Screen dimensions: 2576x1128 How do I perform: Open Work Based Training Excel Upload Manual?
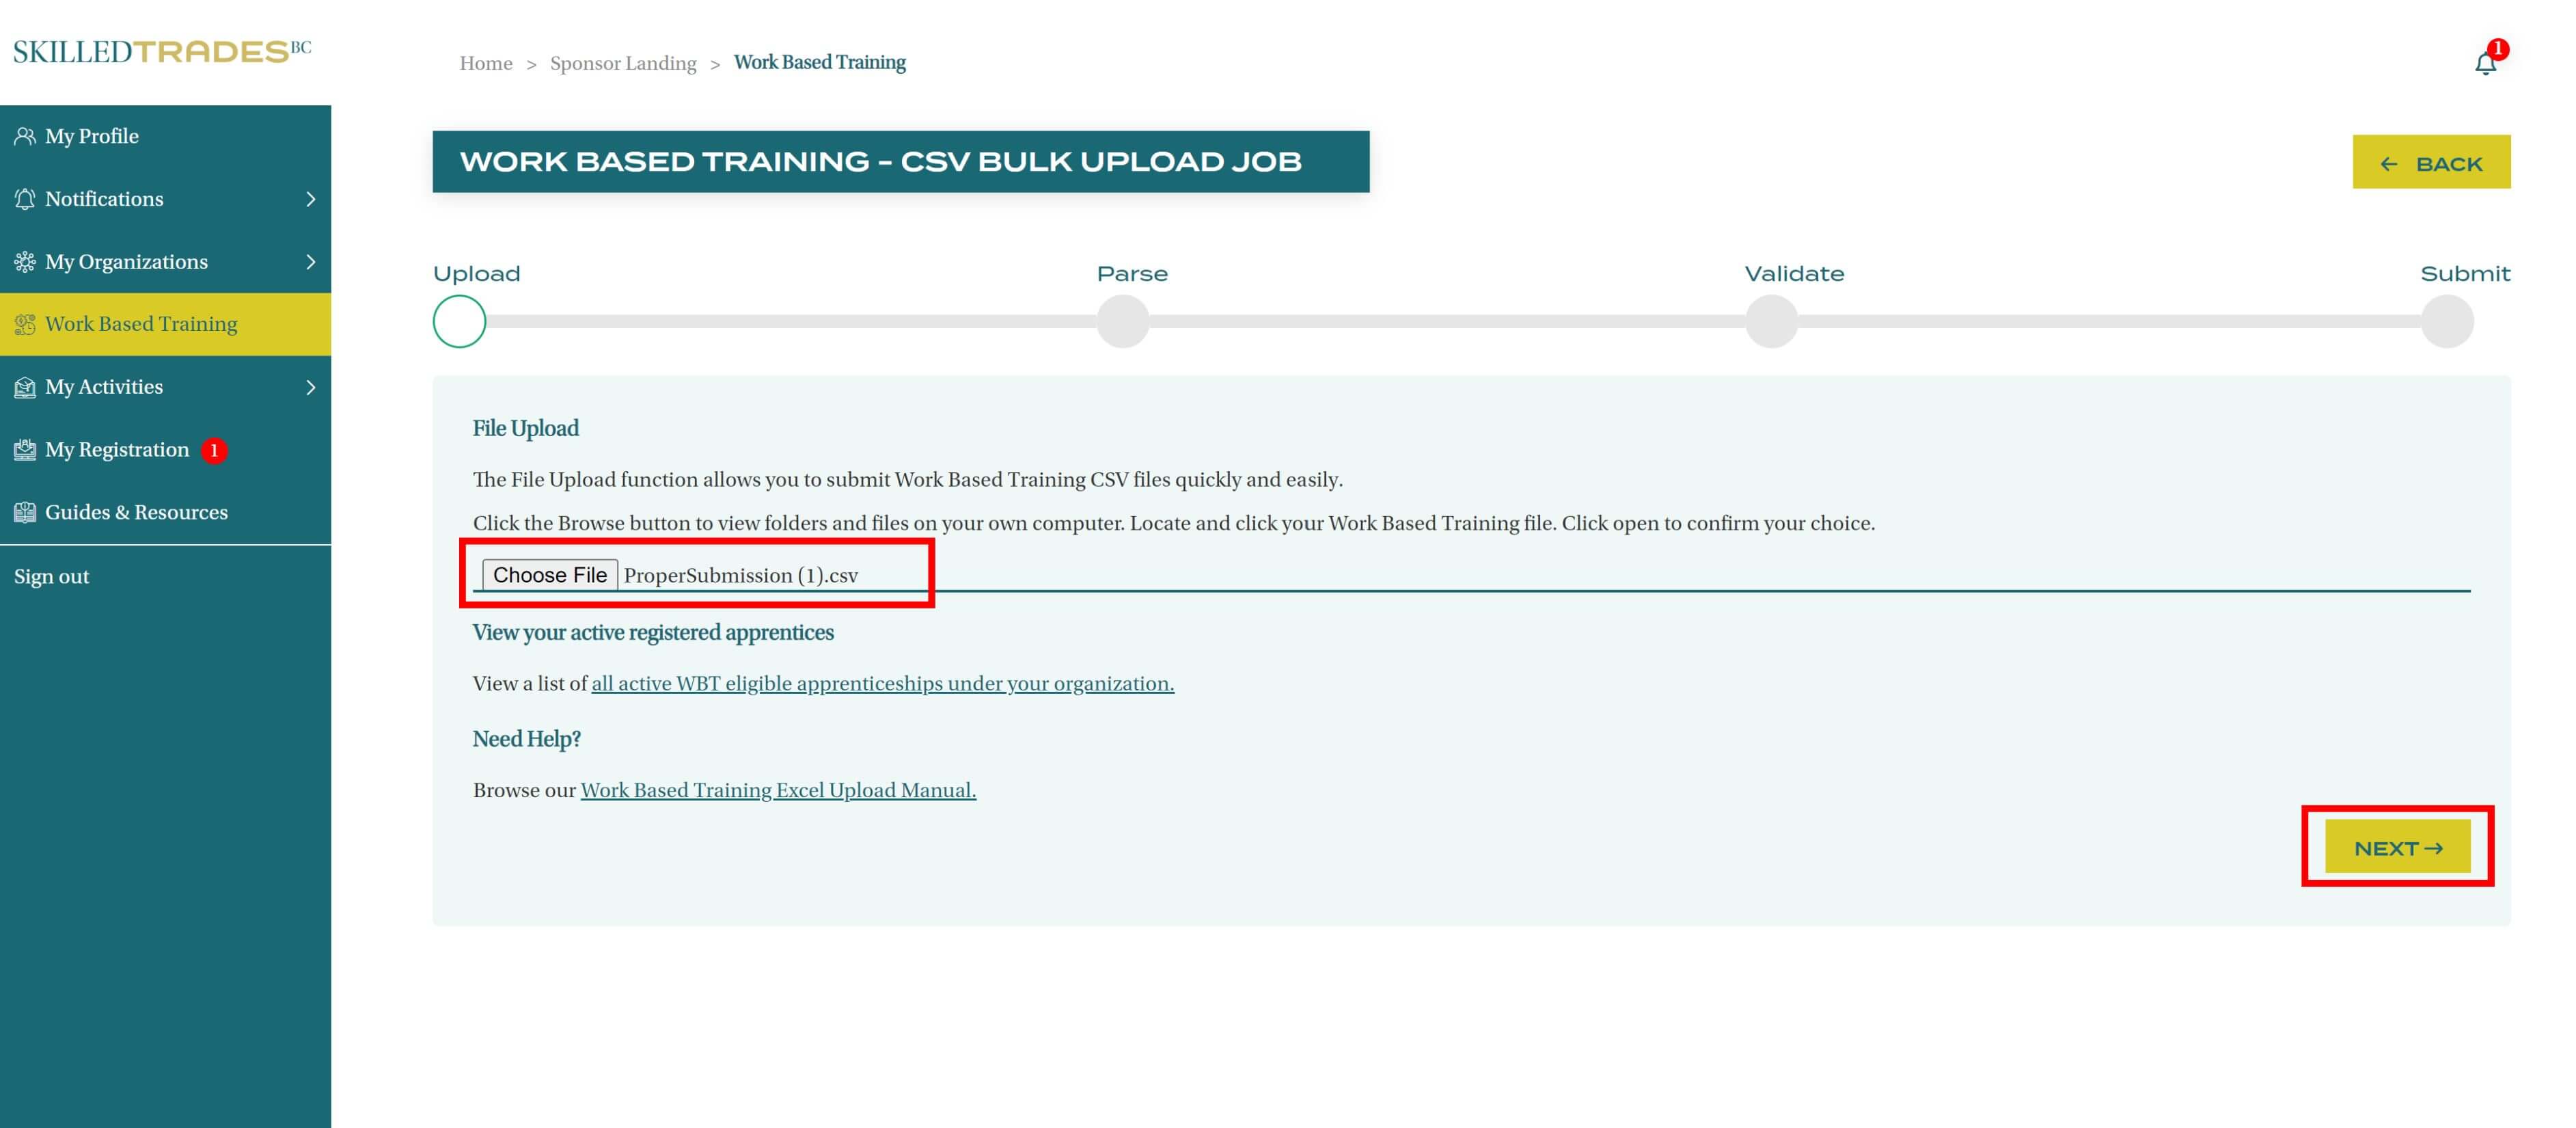(x=777, y=791)
